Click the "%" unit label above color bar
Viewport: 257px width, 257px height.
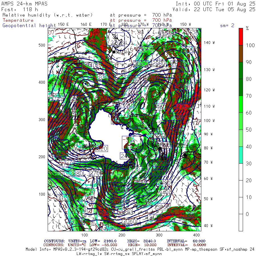(x=247, y=28)
